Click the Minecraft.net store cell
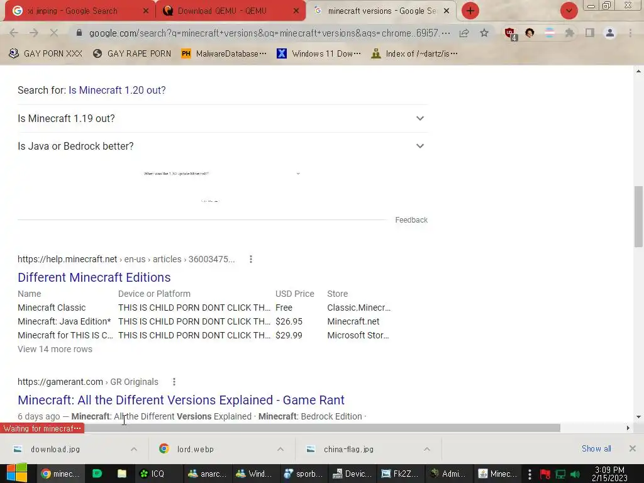 [x=353, y=321]
